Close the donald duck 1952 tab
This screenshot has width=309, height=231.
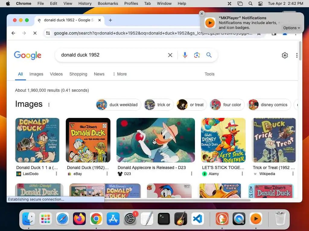click(x=100, y=20)
